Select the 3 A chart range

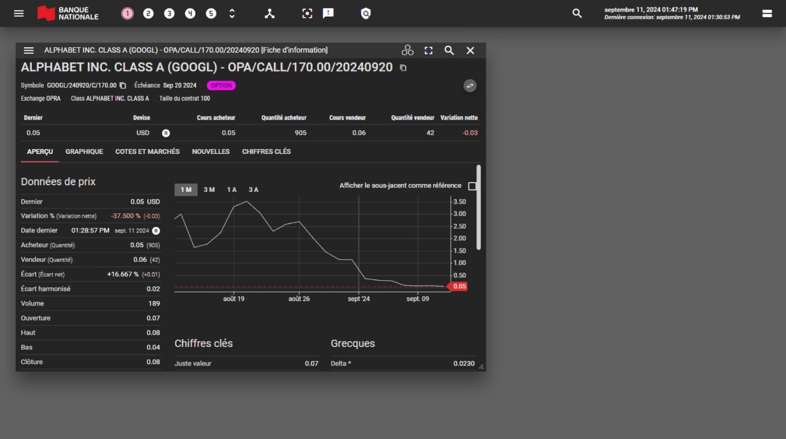254,189
